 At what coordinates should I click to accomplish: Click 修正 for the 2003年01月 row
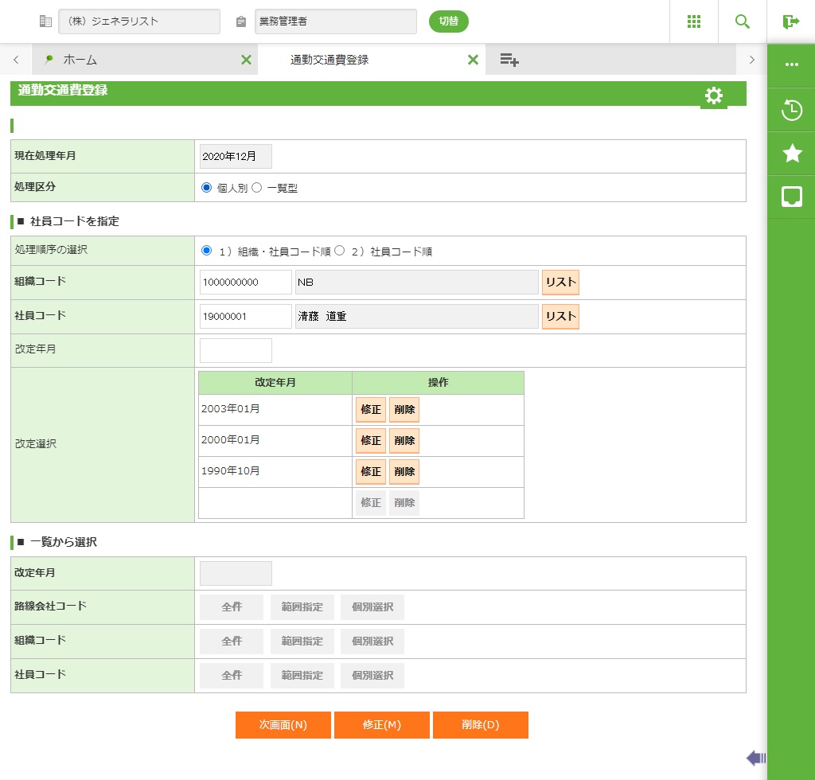click(x=371, y=410)
